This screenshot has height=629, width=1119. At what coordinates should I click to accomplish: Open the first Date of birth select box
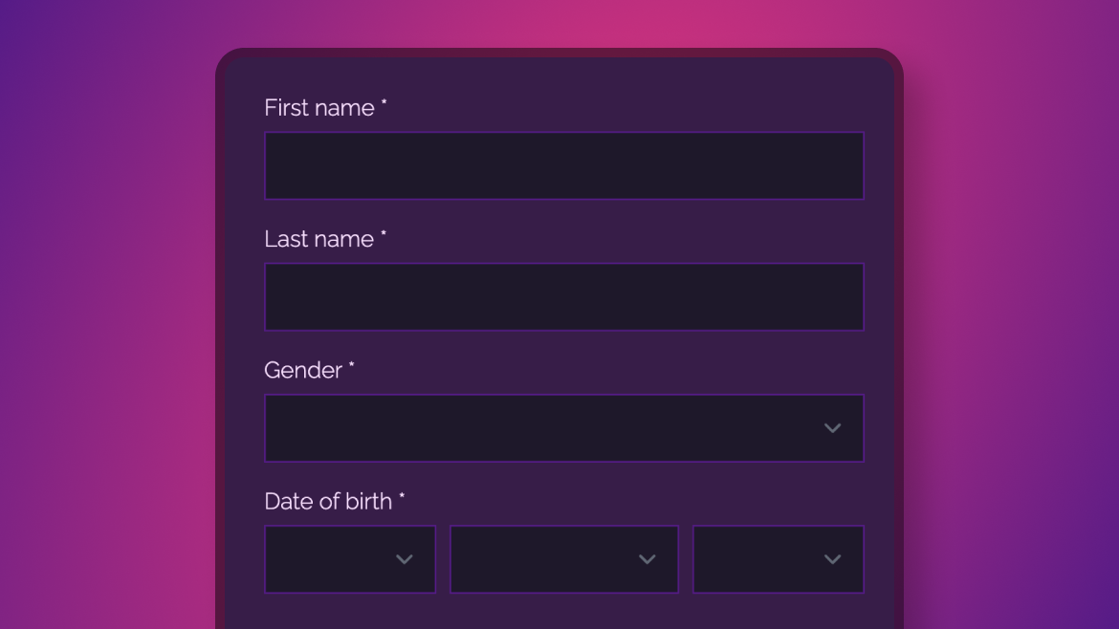[x=350, y=559]
